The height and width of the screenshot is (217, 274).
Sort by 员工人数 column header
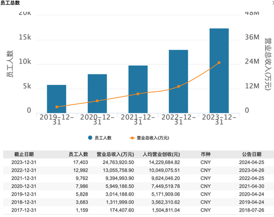pyautogui.click(x=78, y=154)
